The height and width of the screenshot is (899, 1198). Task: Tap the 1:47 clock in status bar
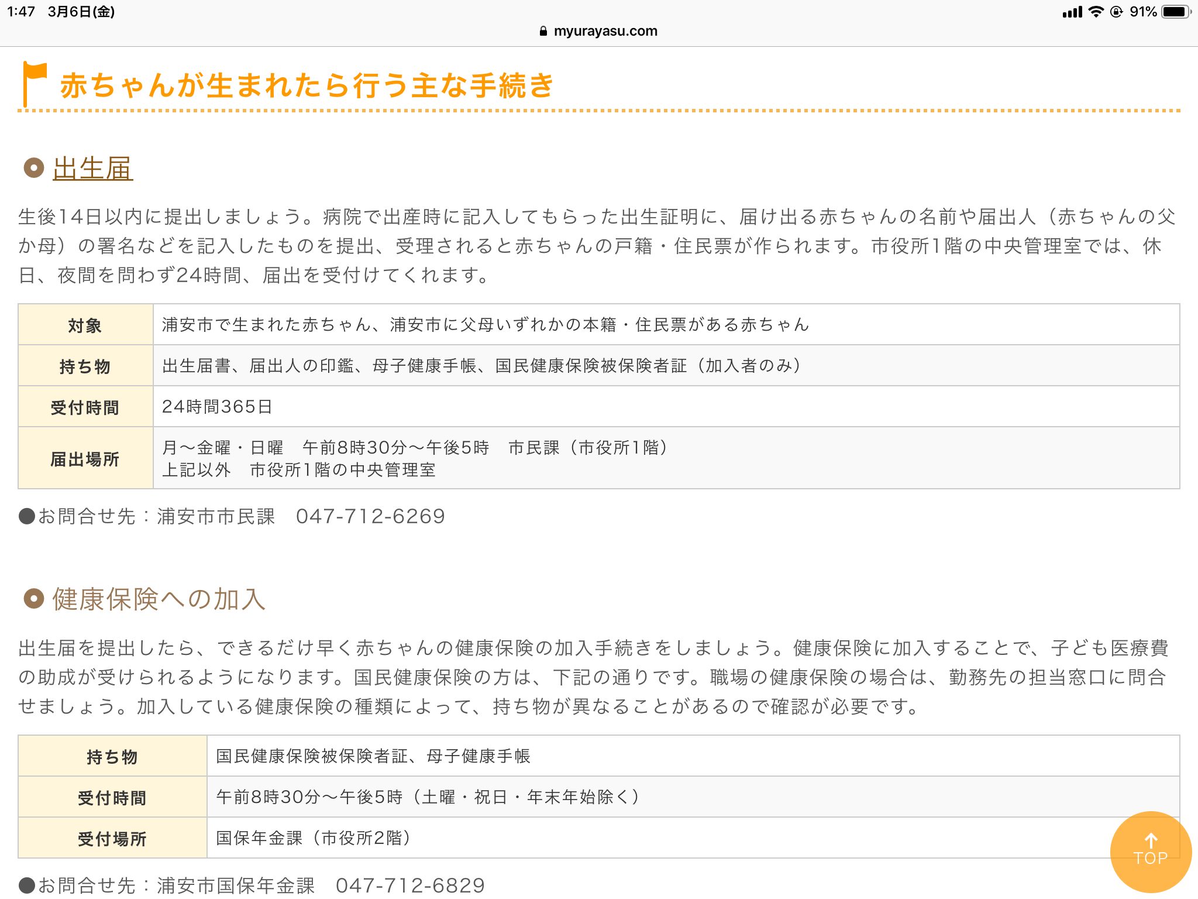point(21,12)
